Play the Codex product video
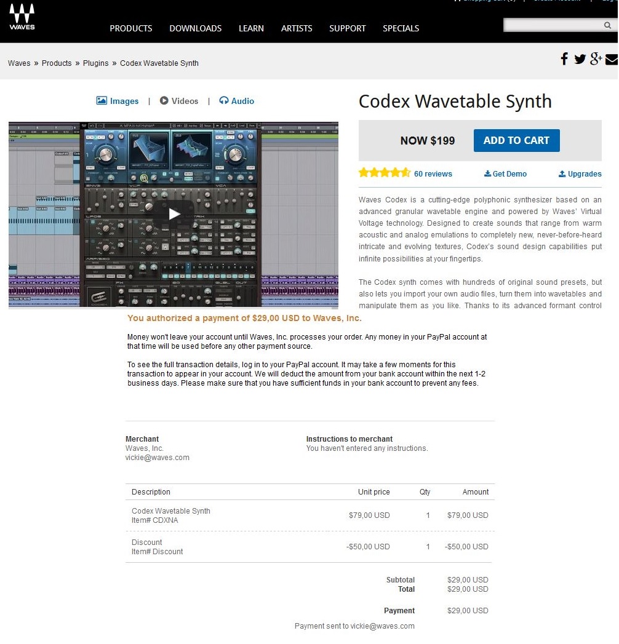619x644 pixels. pyautogui.click(x=174, y=214)
